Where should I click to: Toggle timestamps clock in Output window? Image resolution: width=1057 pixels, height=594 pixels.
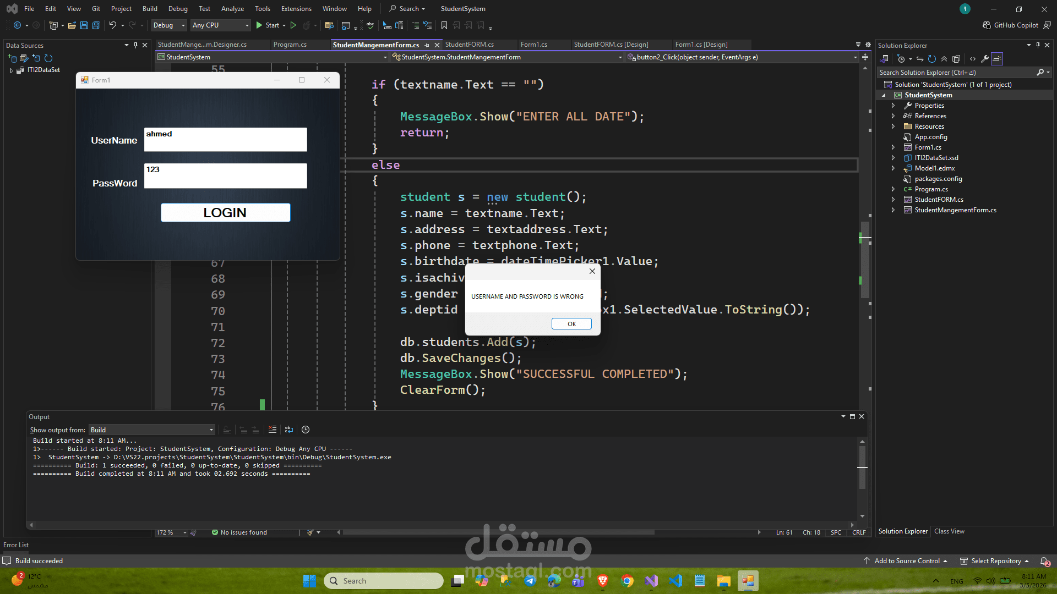pos(306,430)
